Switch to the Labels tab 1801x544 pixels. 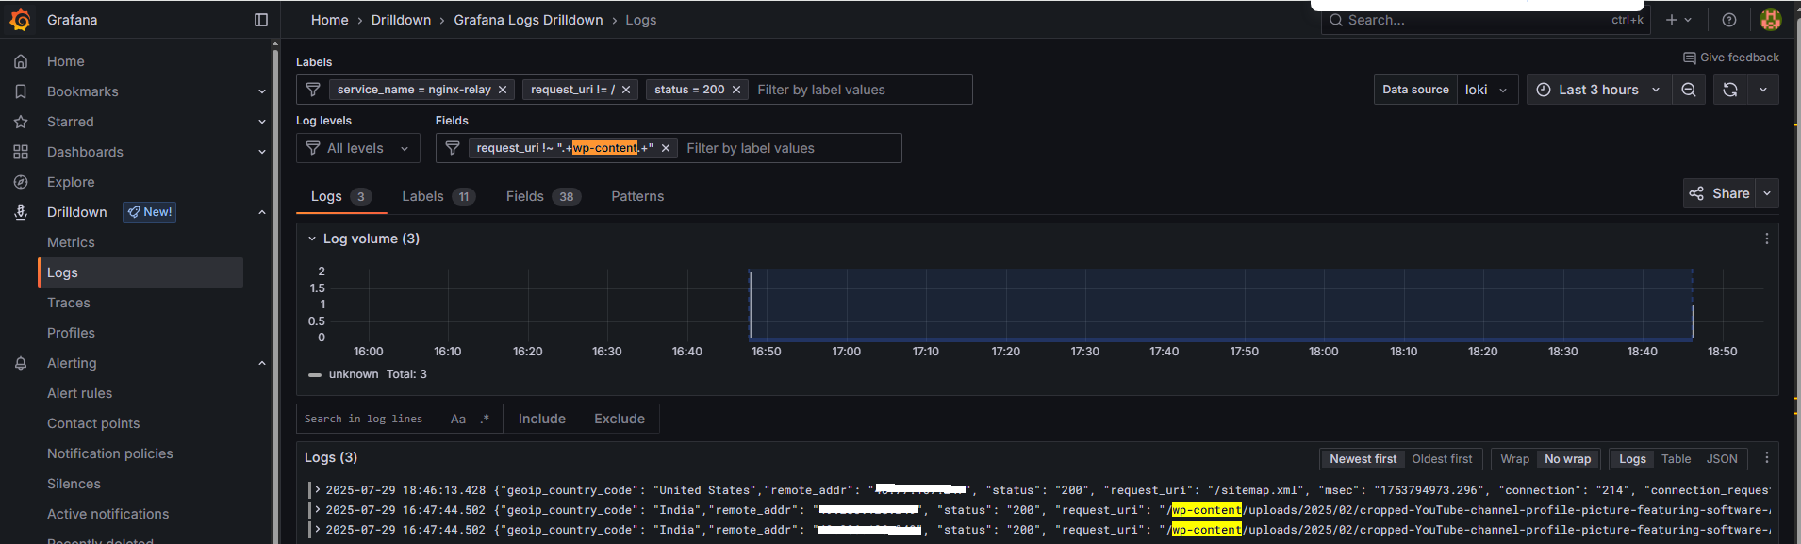click(x=438, y=196)
